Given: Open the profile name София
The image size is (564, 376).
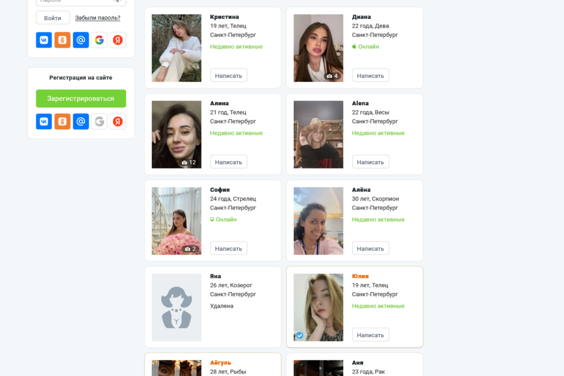Looking at the screenshot, I should point(220,190).
